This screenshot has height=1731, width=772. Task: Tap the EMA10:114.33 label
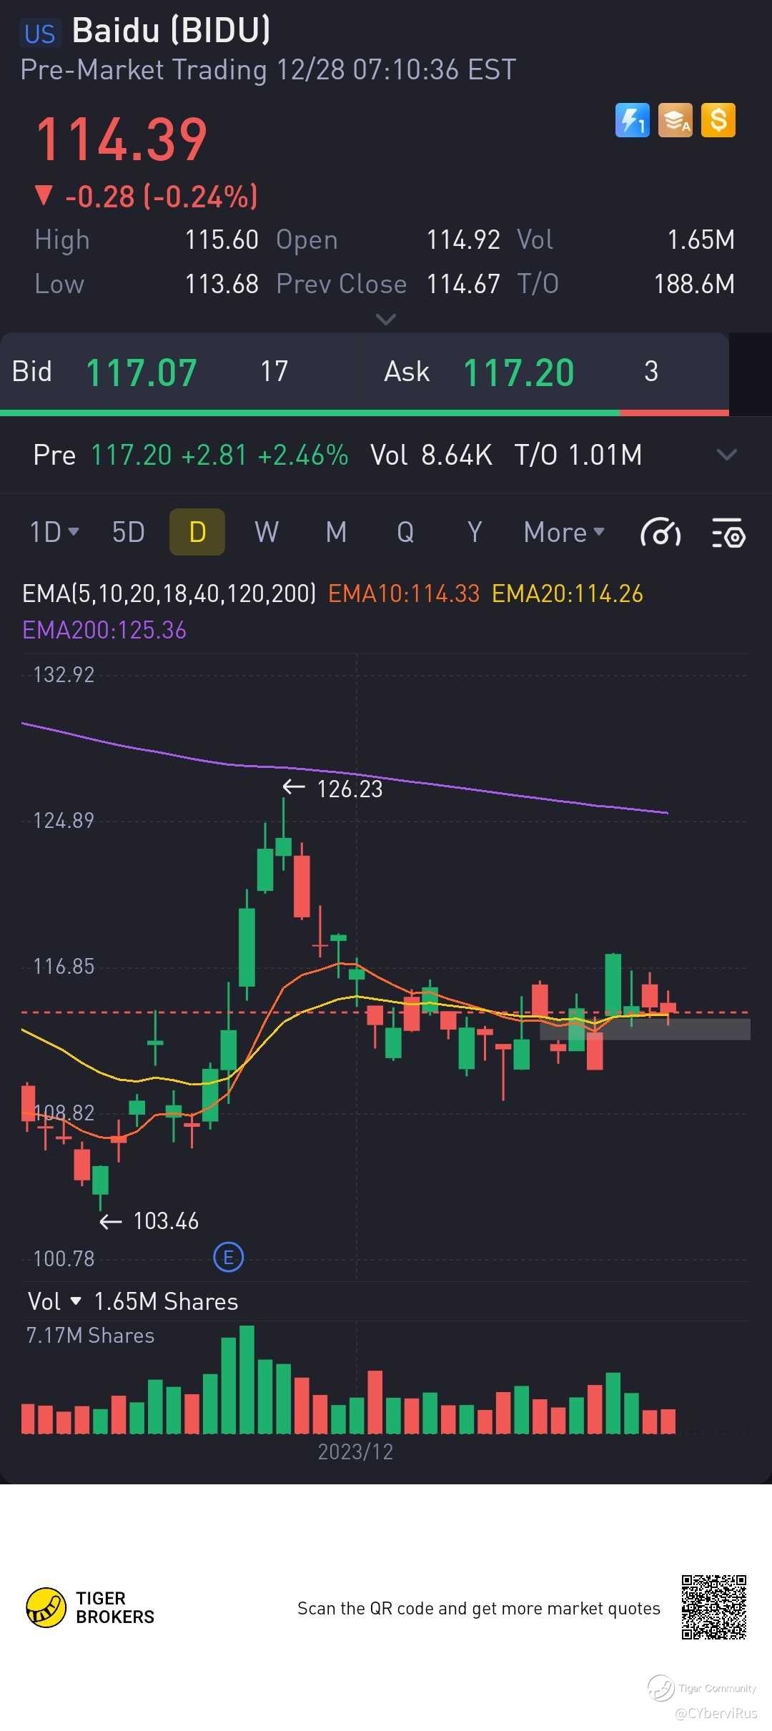tap(404, 593)
